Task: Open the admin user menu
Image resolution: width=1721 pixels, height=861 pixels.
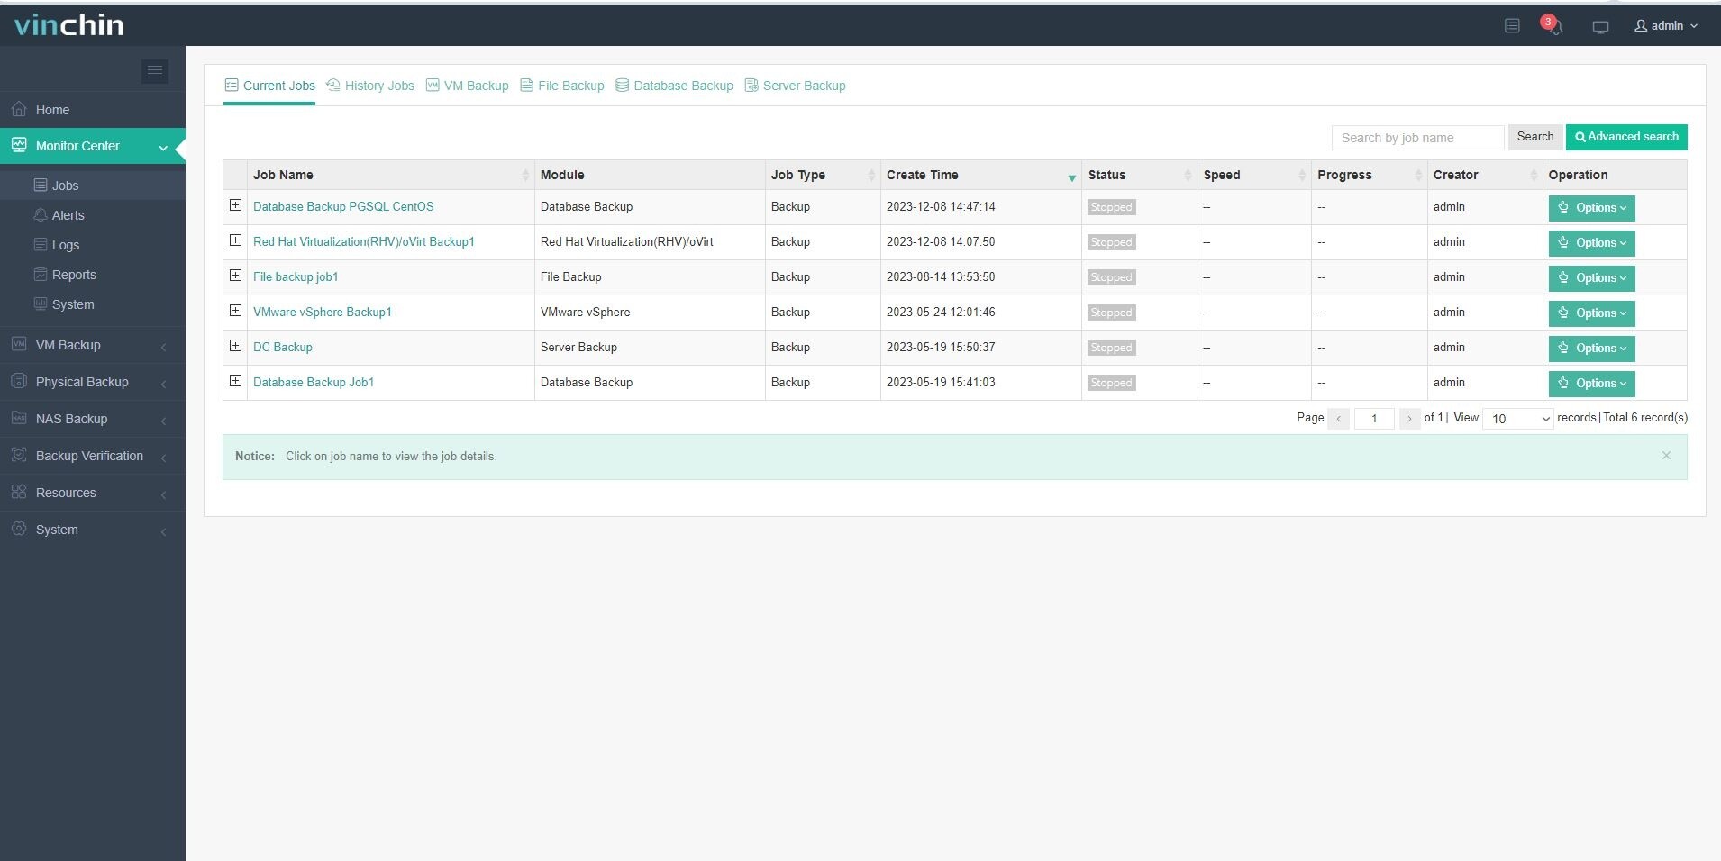Action: point(1666,26)
